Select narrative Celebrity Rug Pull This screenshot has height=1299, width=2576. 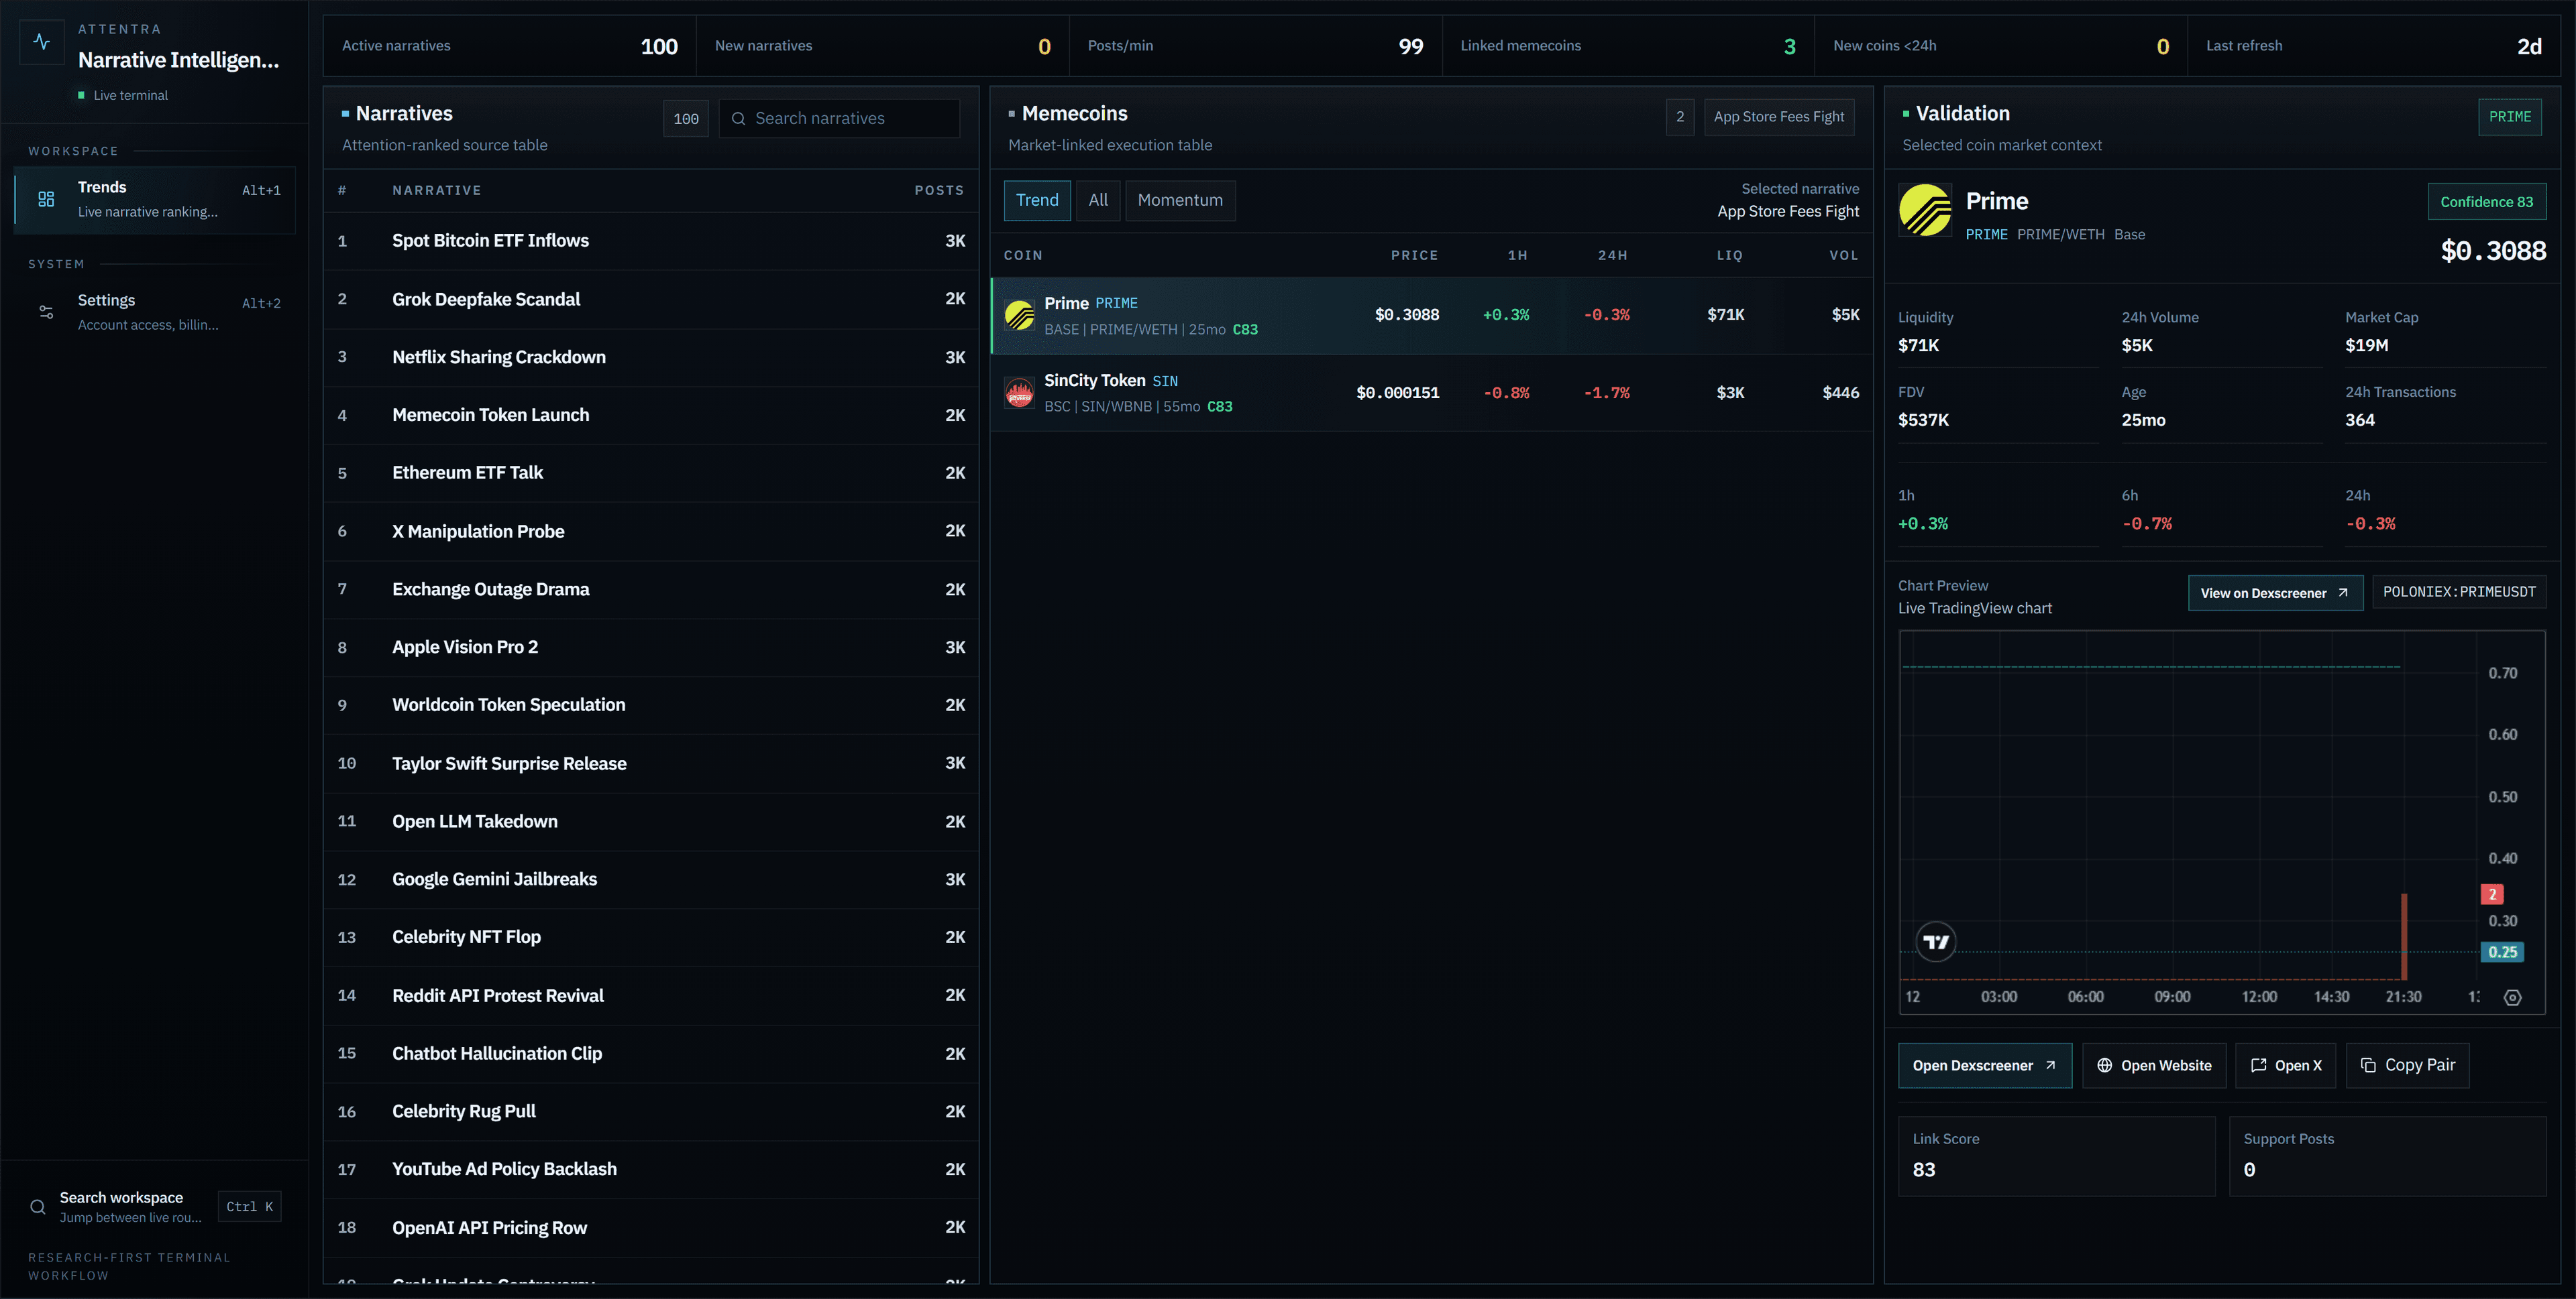click(651, 1111)
